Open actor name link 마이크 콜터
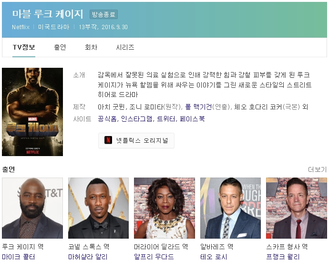The height and width of the screenshot is (263, 329). [18, 257]
